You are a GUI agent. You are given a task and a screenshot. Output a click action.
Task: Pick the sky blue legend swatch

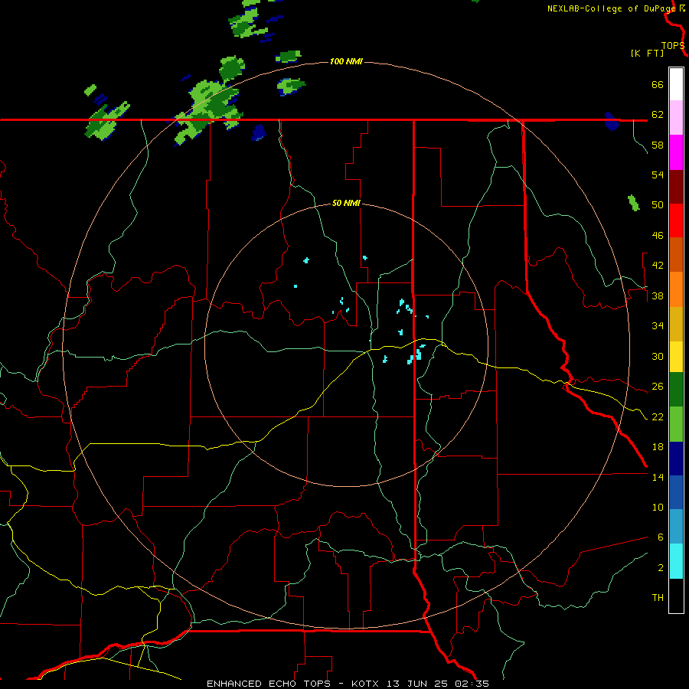click(x=676, y=527)
